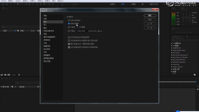The image size is (199, 112).
Task: Check 在信息面板和流程图中显示渲染进度 option
Action: point(69,41)
